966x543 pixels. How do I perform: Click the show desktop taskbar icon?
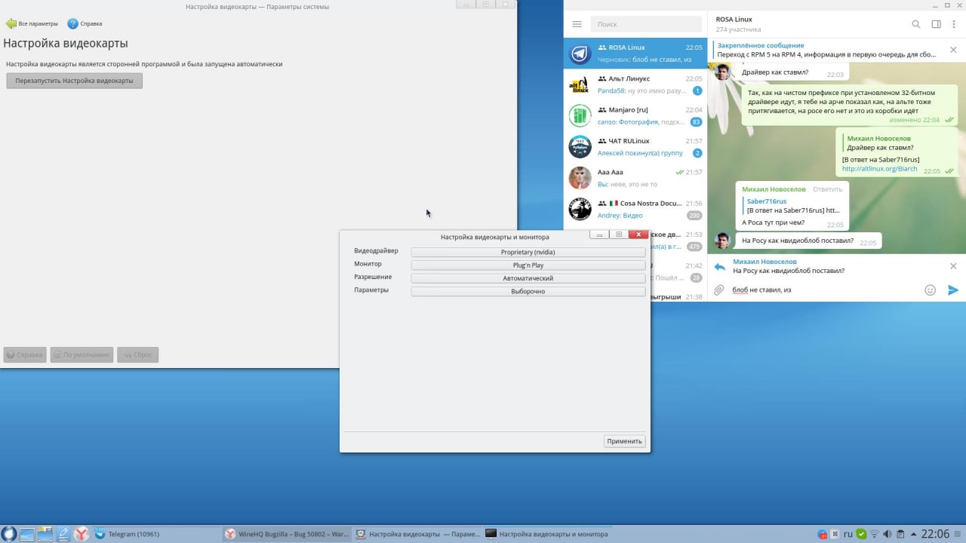pyautogui.click(x=27, y=534)
